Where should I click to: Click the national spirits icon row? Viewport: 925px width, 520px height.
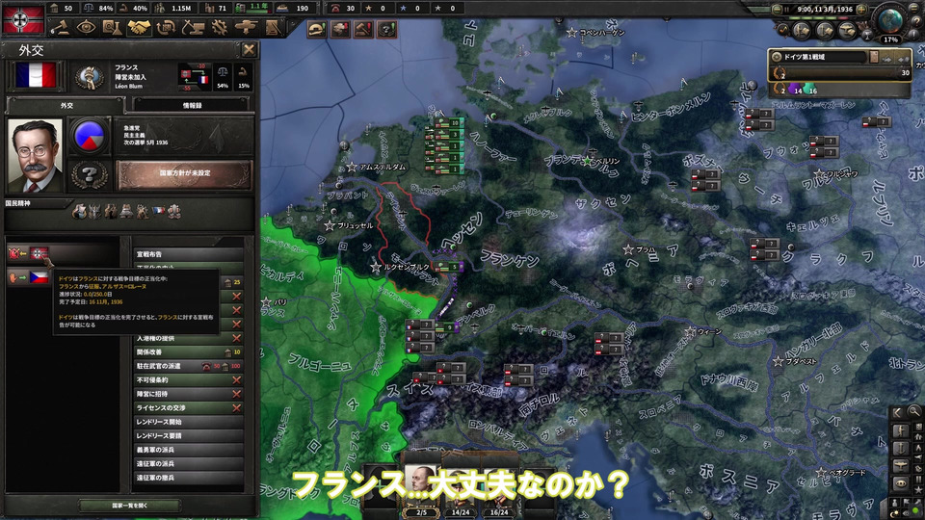pyautogui.click(x=125, y=211)
